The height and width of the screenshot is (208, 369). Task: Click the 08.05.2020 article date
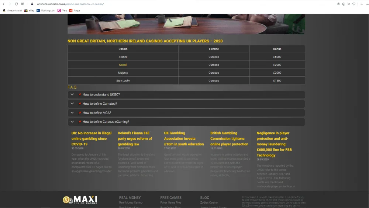click(263, 160)
